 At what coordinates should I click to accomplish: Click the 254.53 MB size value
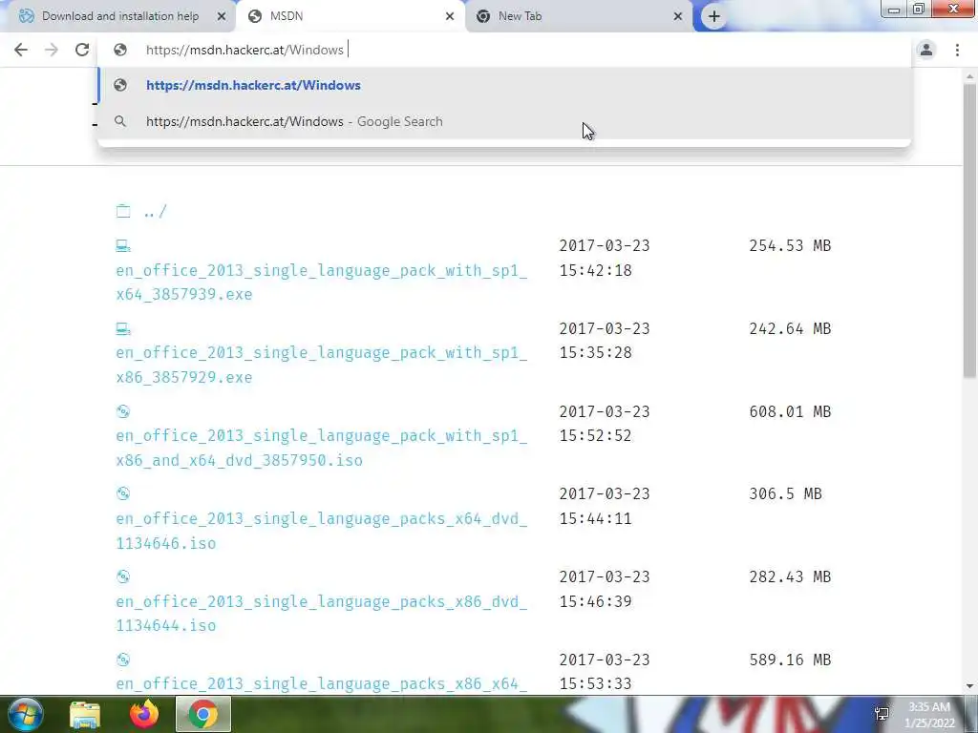coord(790,245)
